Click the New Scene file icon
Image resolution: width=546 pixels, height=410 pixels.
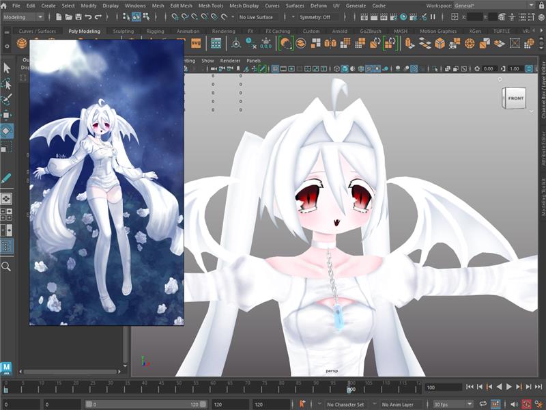(x=59, y=16)
